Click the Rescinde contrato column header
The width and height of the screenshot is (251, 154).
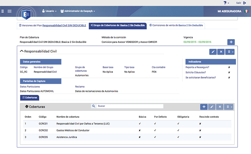[209, 117]
